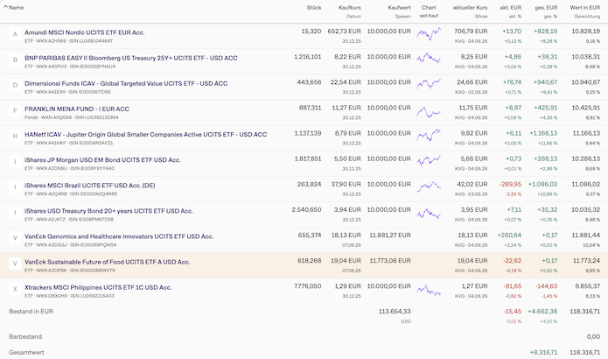Open BNP PARIBAS EASY II Bloomberg US Treasury ETF

tap(131, 58)
